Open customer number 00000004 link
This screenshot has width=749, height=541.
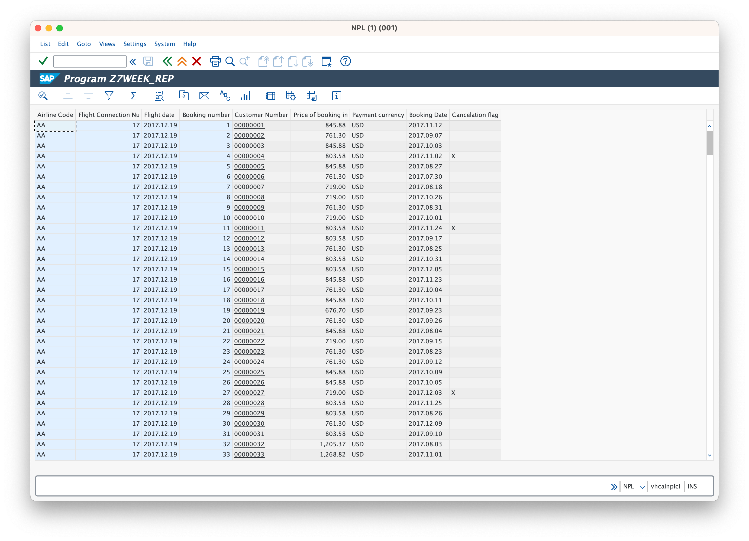(249, 156)
